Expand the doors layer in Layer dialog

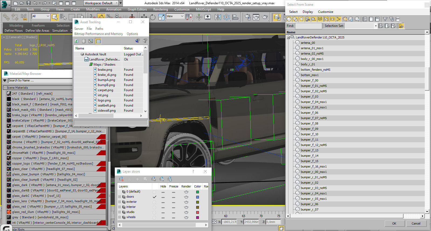click(119, 197)
